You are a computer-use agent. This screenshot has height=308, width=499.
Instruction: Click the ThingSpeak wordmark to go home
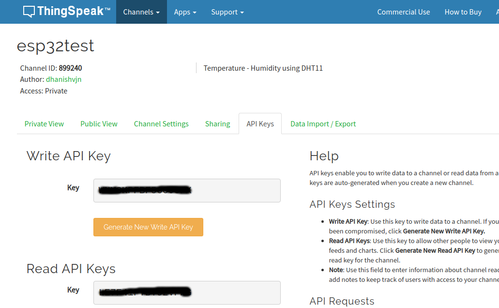pos(73,11)
